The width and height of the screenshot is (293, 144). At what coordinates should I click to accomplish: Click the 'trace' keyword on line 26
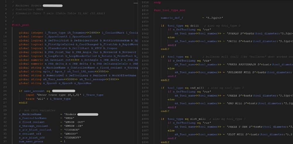click(x=30, y=99)
